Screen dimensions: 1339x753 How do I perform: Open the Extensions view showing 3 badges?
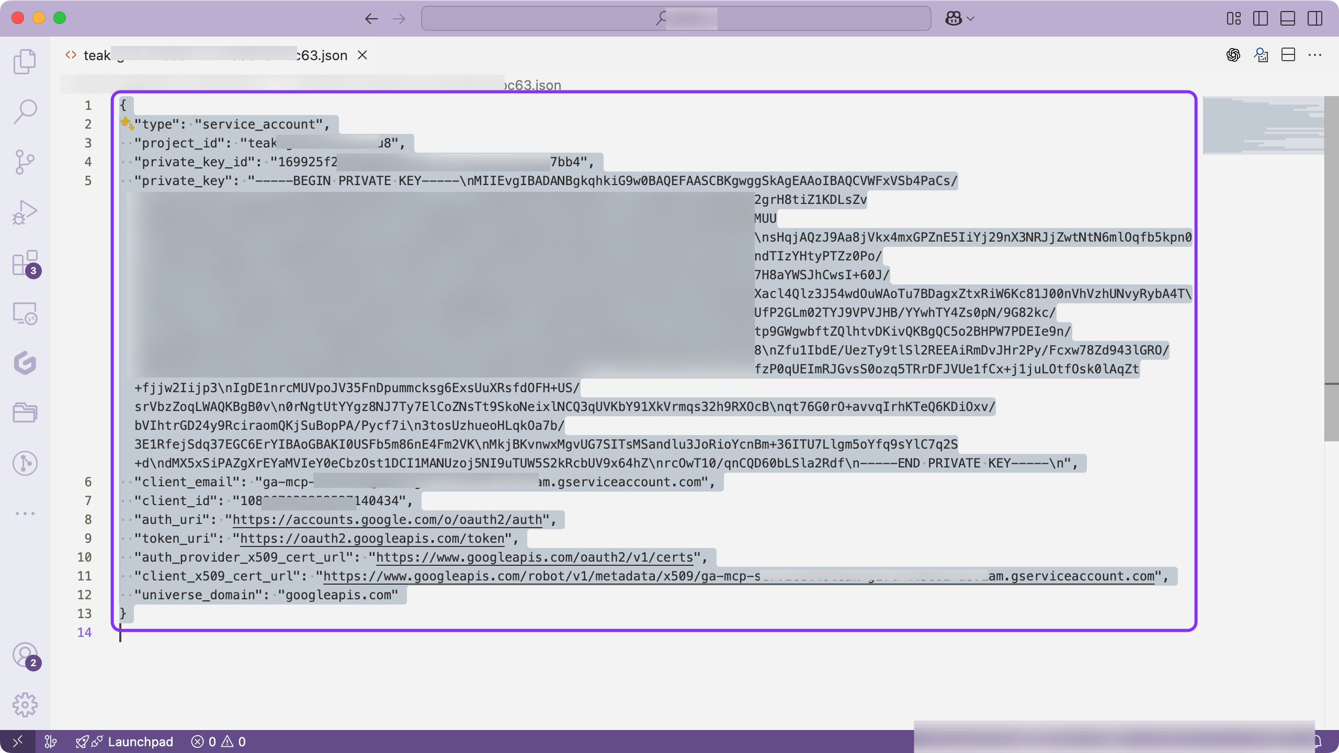[x=25, y=264]
